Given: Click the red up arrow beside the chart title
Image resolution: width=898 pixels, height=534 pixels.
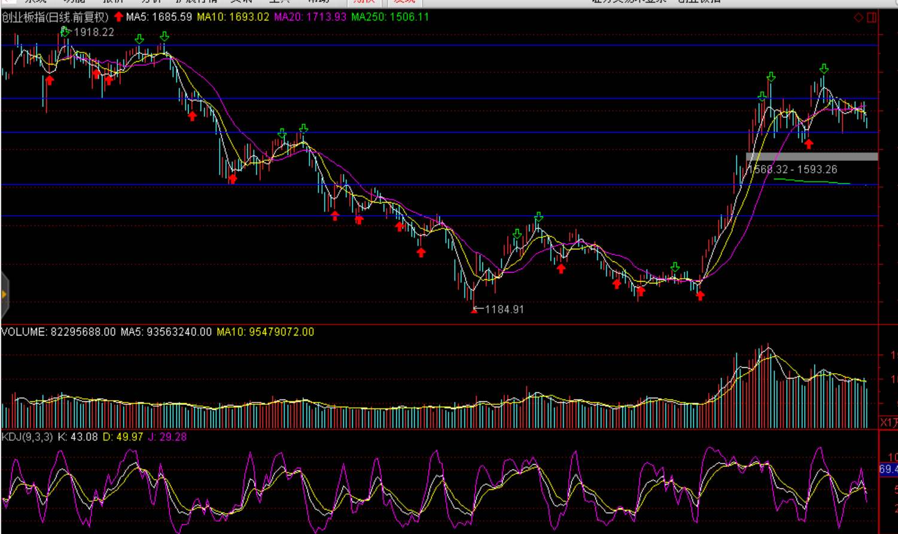Looking at the screenshot, I should click(118, 17).
